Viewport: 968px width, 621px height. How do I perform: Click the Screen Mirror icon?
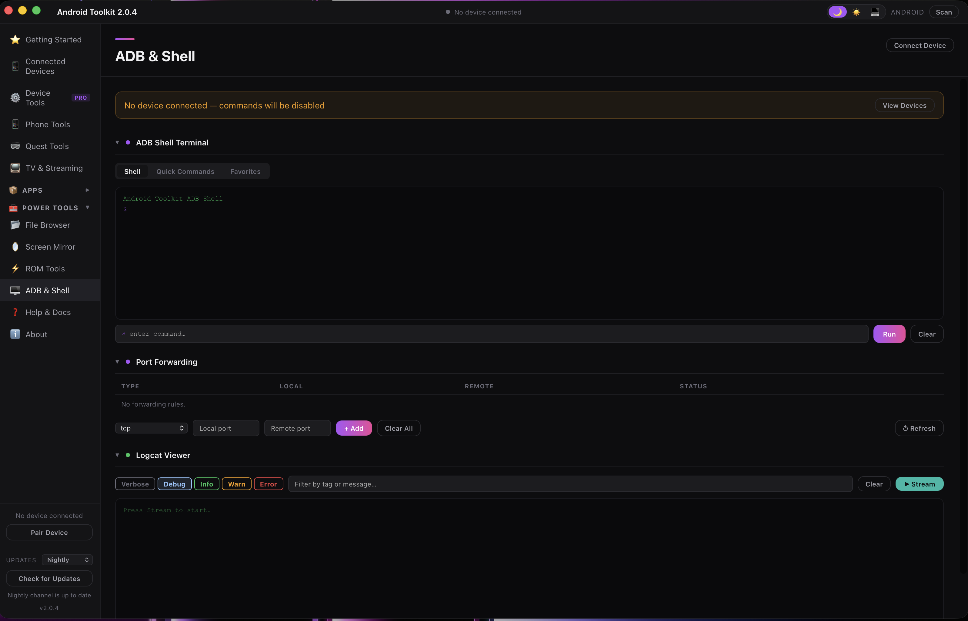15,247
